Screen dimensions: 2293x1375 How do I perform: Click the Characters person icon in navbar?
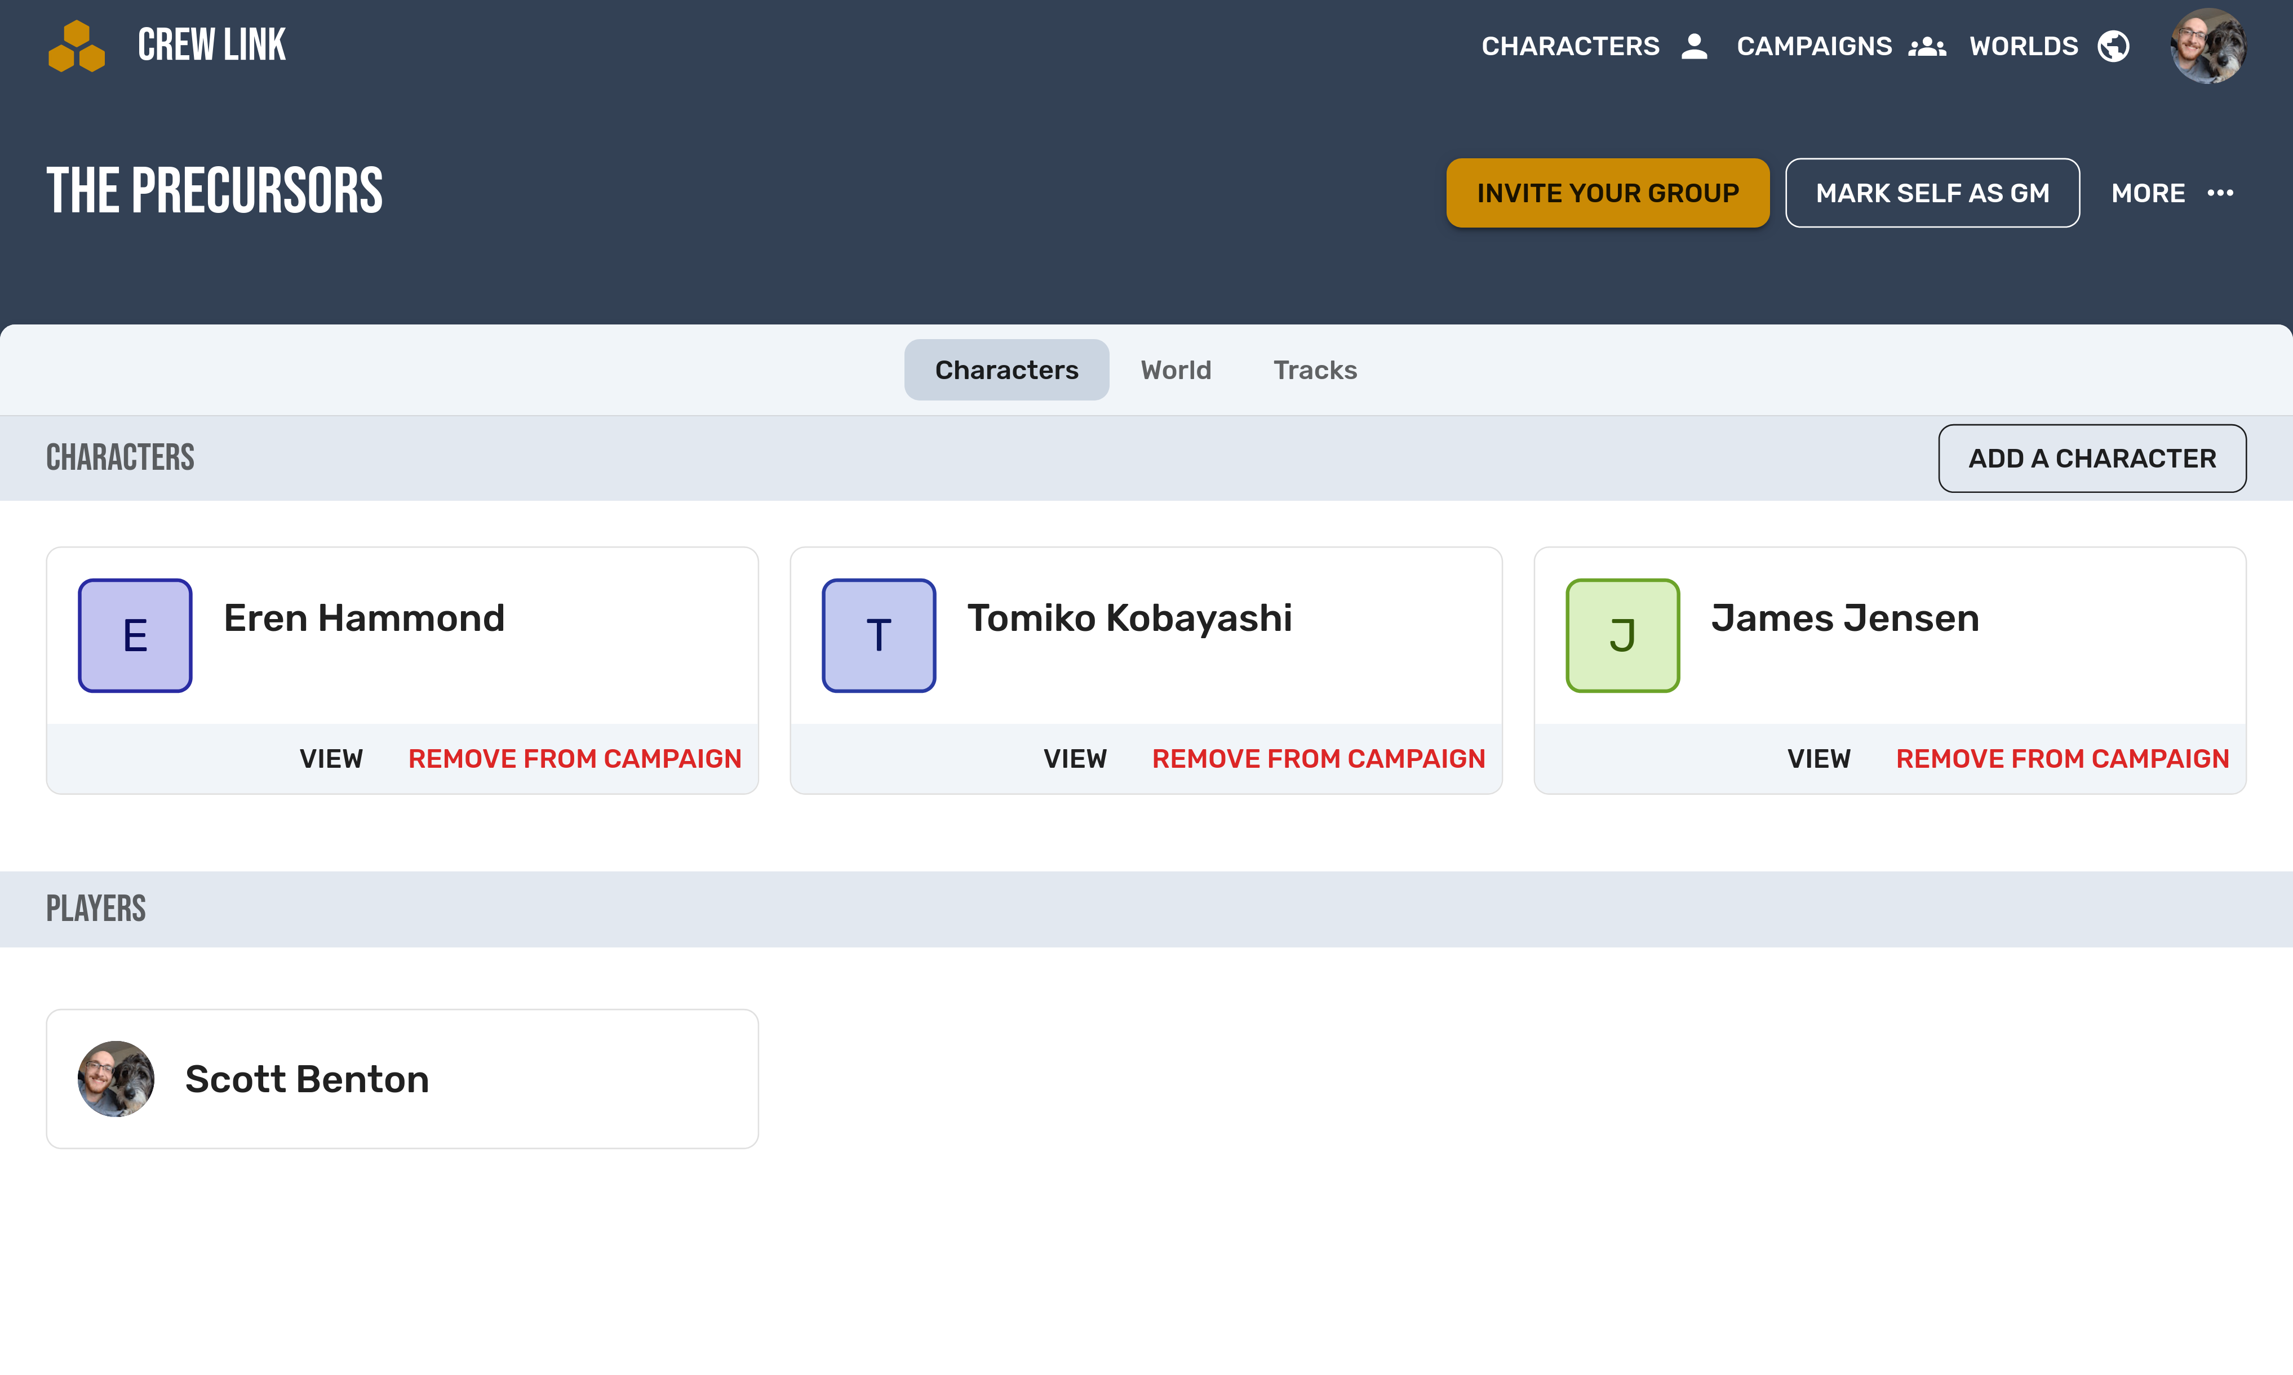(x=1693, y=46)
